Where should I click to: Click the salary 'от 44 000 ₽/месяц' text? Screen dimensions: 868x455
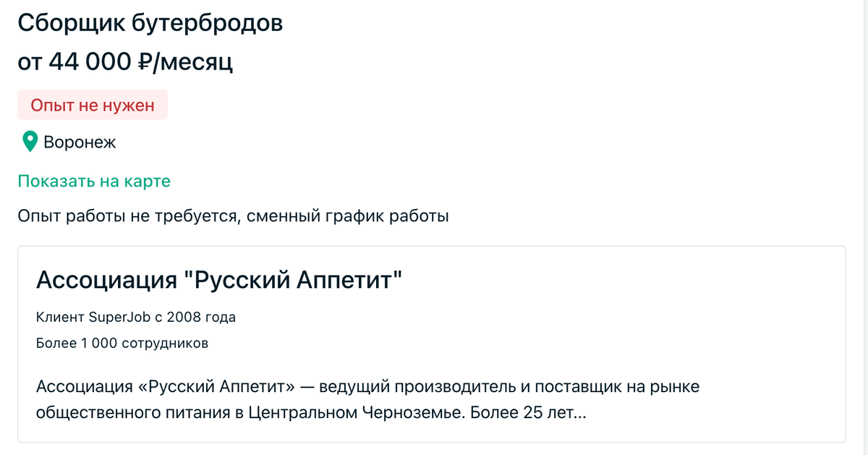[x=125, y=63]
